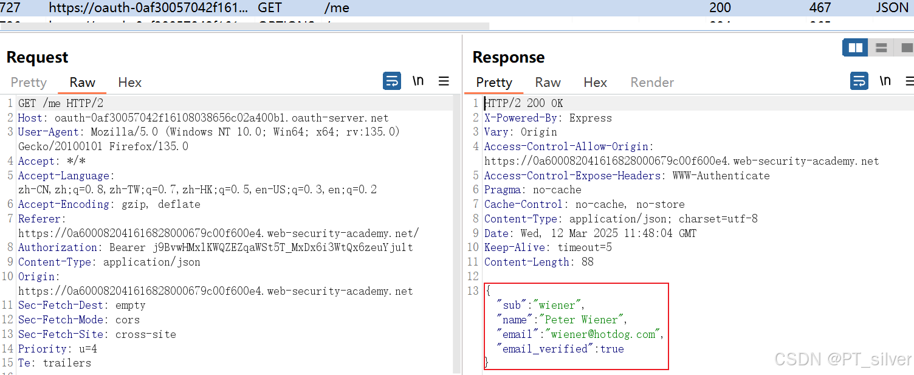
Task: Click the Cache-Control response header line
Action: pos(584,204)
